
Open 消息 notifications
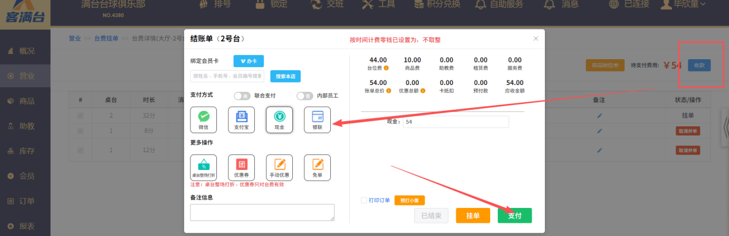pyautogui.click(x=562, y=5)
